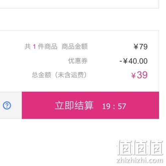This screenshot has width=166, height=166.
Task: Click the pink item count number 1
Action: coord(35,46)
